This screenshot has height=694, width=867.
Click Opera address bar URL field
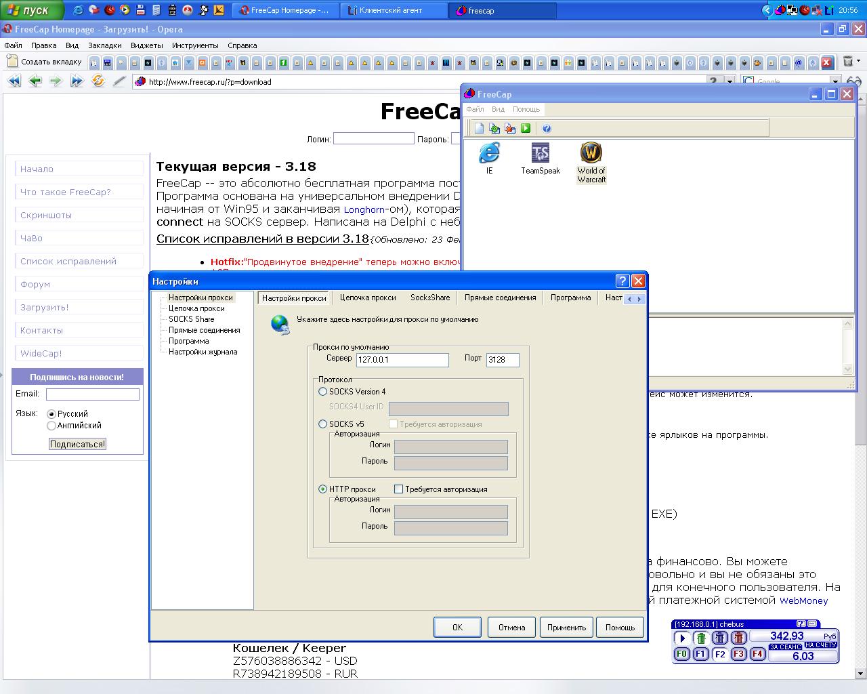click(x=420, y=81)
